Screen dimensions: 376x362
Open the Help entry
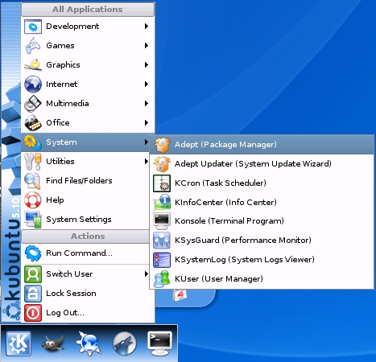point(85,200)
